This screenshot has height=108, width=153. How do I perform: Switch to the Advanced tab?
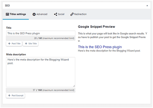[x=40, y=14]
